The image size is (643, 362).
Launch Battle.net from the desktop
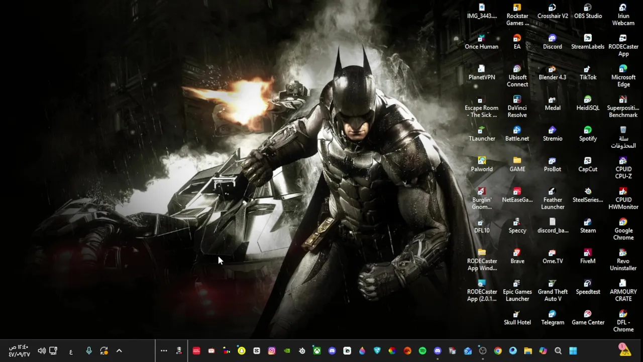pos(517,134)
